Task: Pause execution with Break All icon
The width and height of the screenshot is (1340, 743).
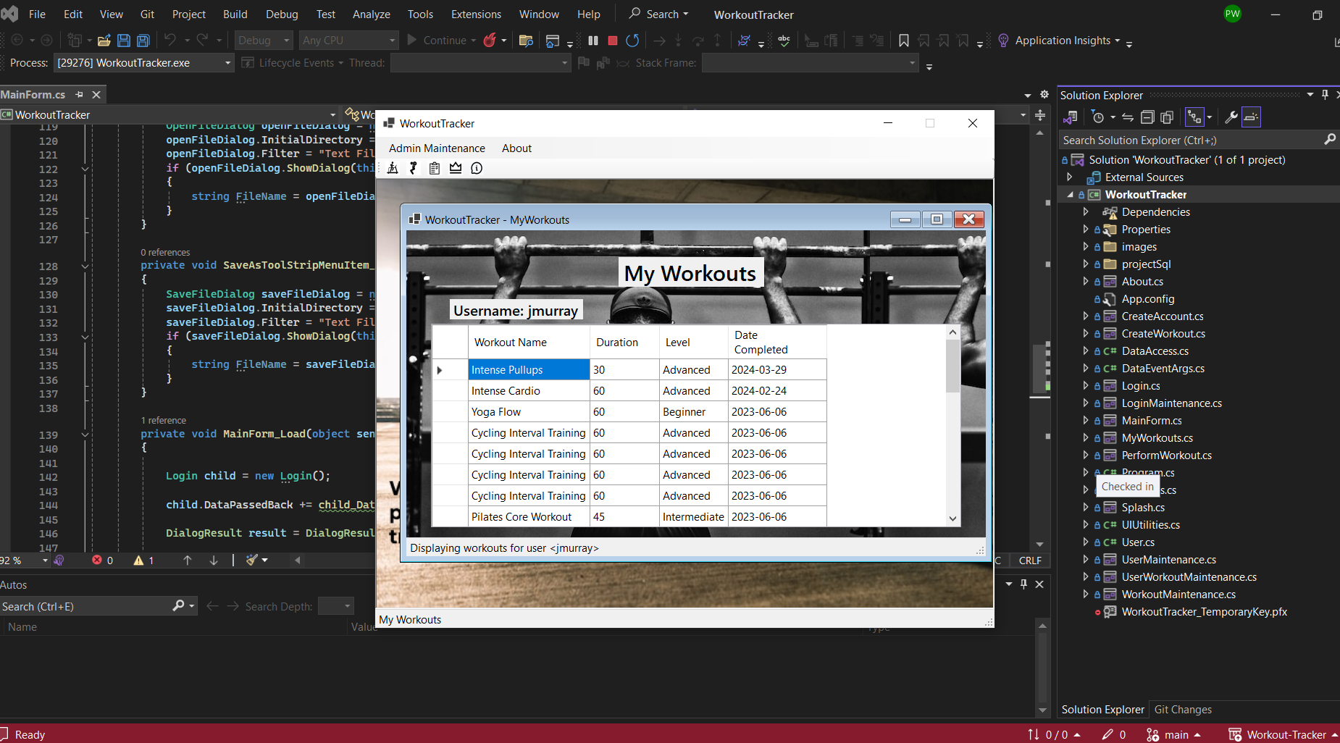Action: (593, 41)
